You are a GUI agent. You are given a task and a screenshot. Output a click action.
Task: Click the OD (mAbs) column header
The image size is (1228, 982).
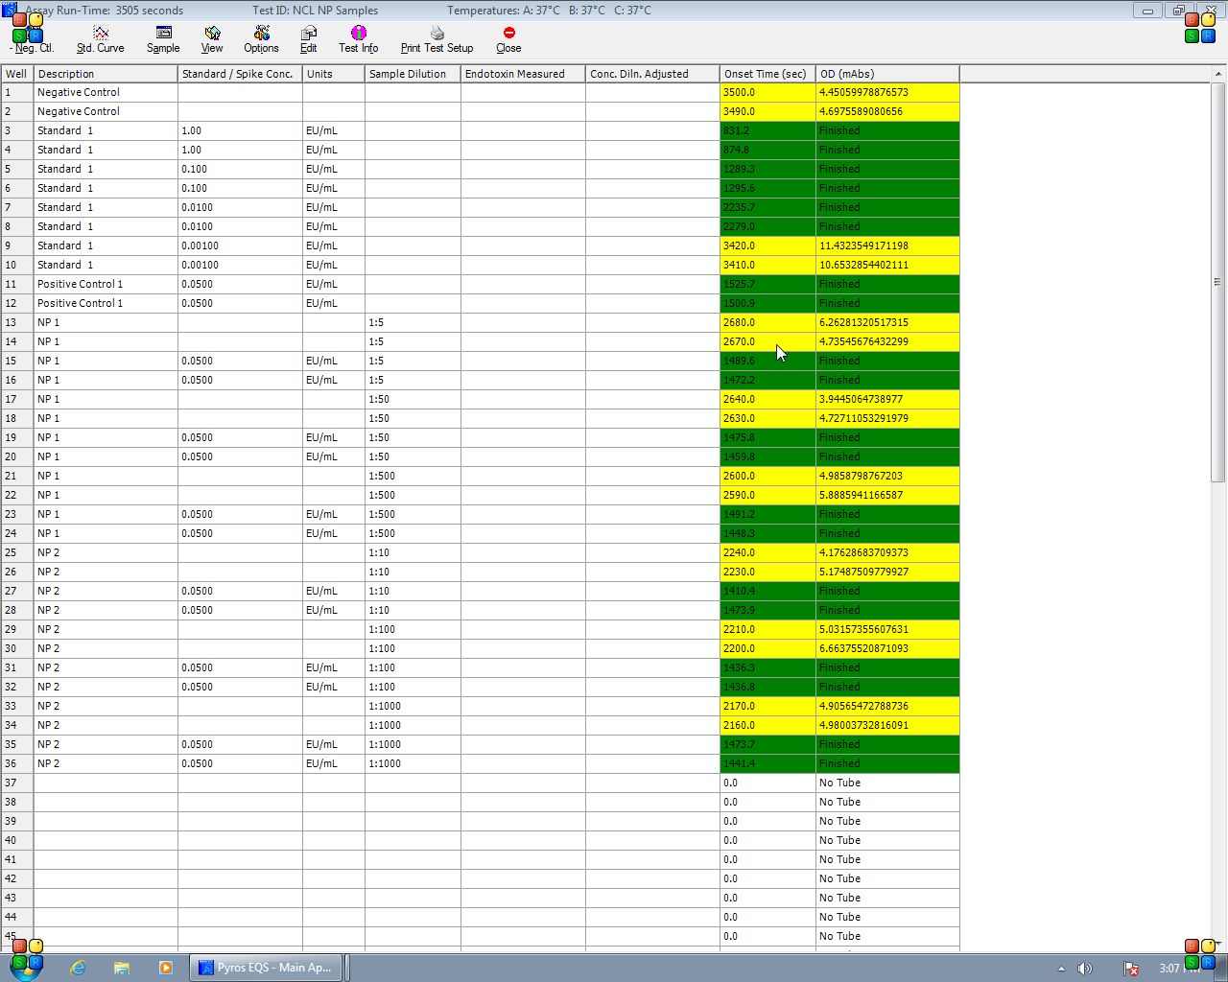(887, 74)
